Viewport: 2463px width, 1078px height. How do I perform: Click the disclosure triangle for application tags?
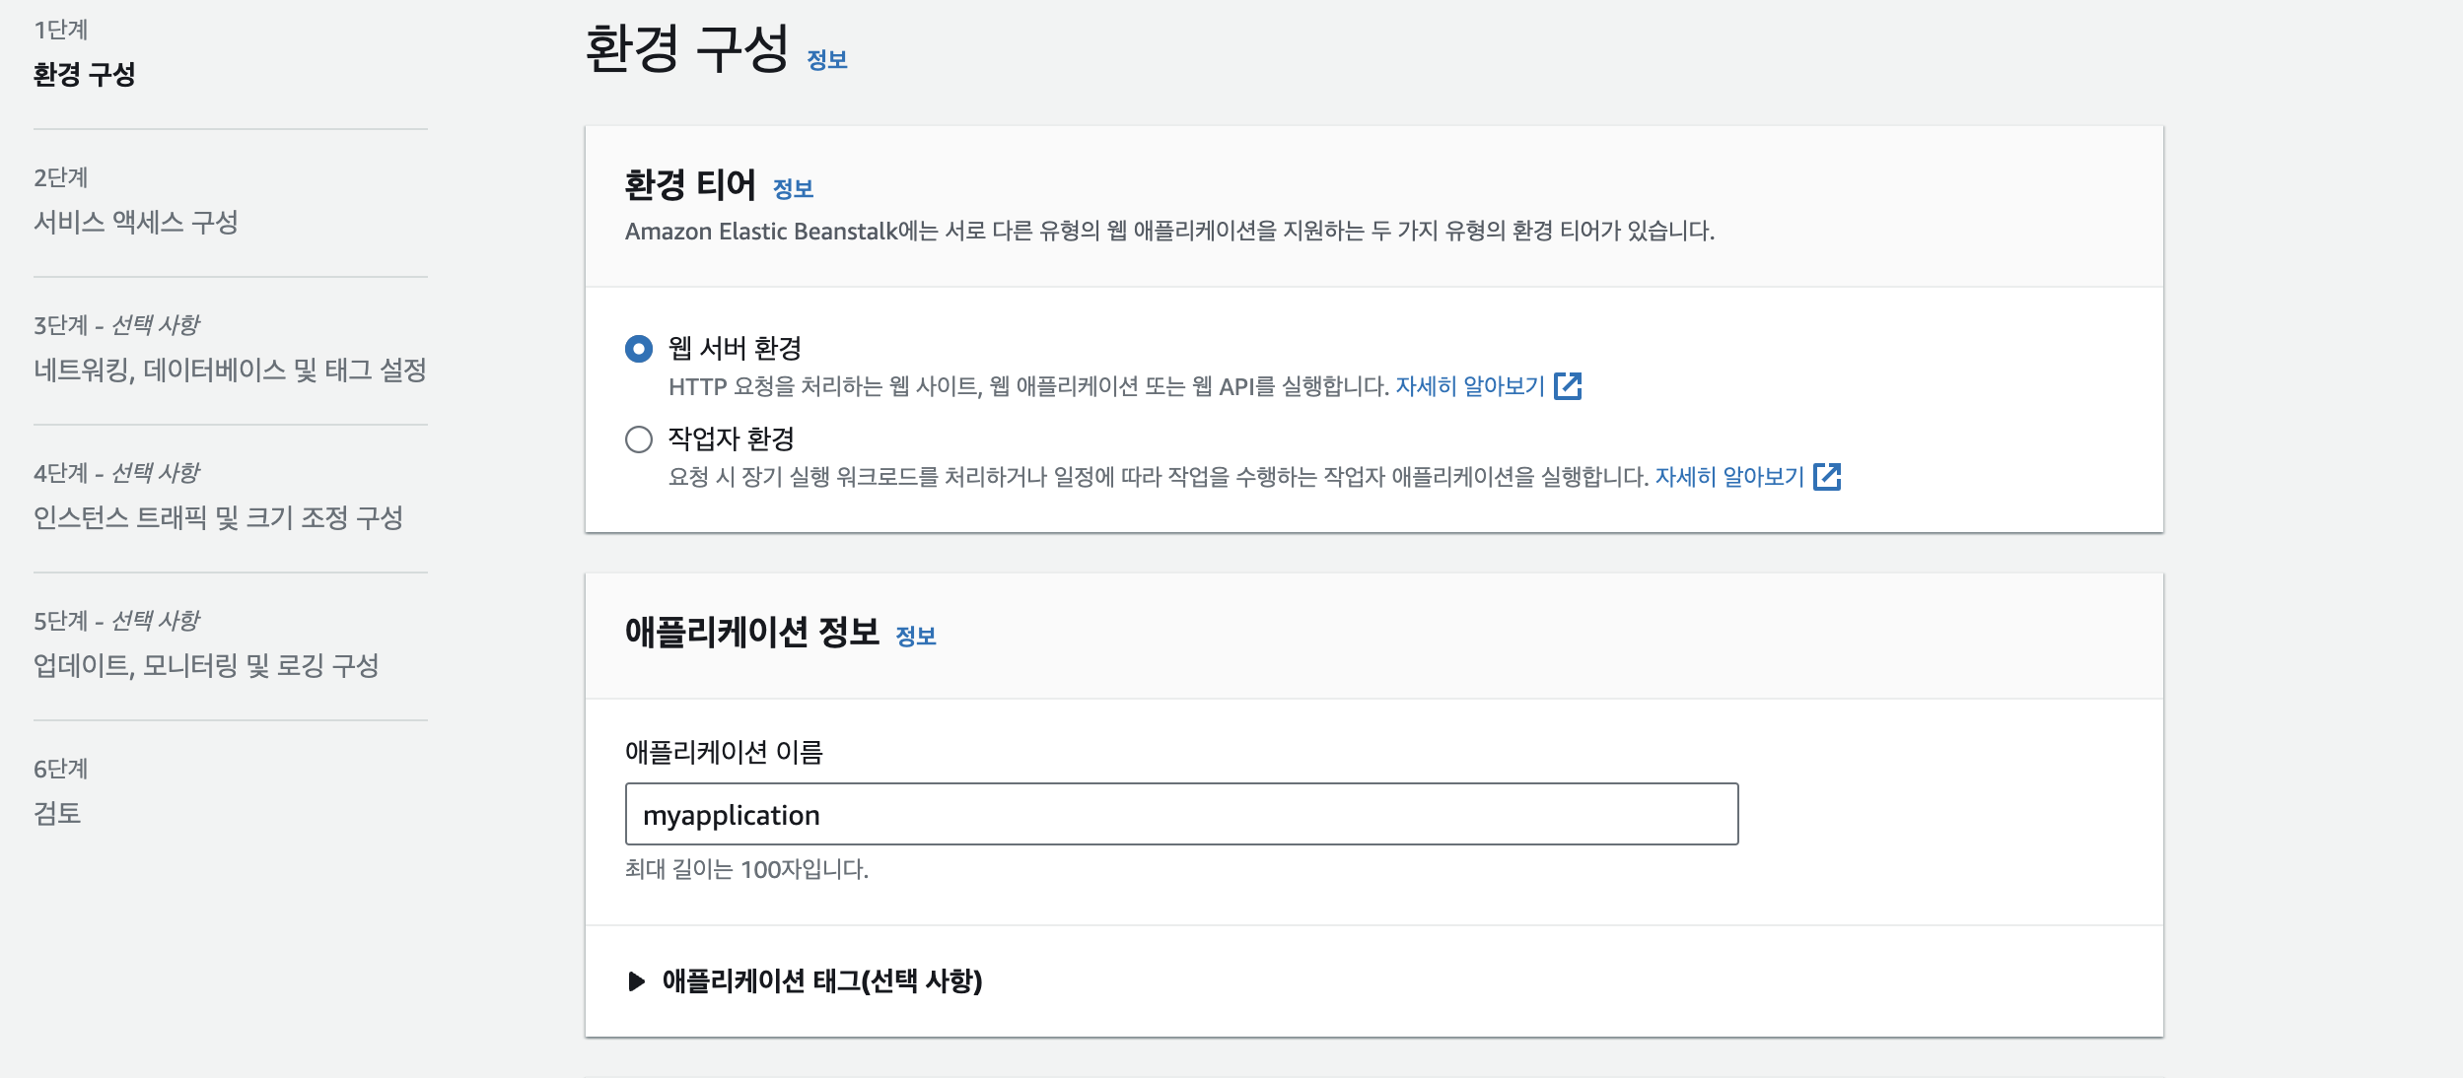[x=636, y=981]
